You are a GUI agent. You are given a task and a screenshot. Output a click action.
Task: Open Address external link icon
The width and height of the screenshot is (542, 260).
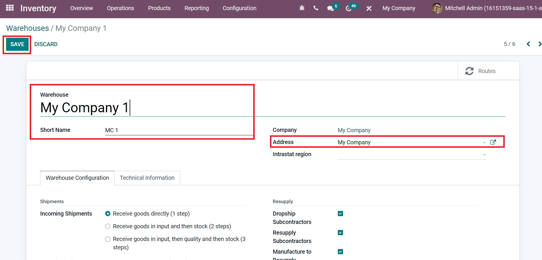click(x=493, y=142)
